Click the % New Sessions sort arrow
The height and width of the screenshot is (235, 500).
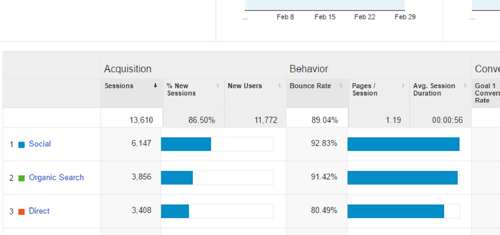(x=218, y=86)
